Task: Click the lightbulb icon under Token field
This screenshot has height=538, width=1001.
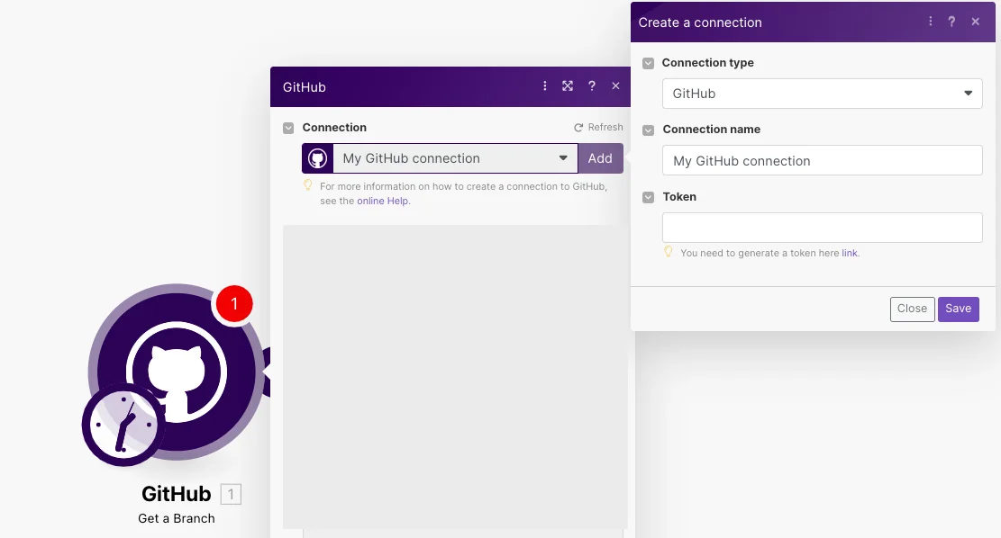Action: [x=669, y=252]
